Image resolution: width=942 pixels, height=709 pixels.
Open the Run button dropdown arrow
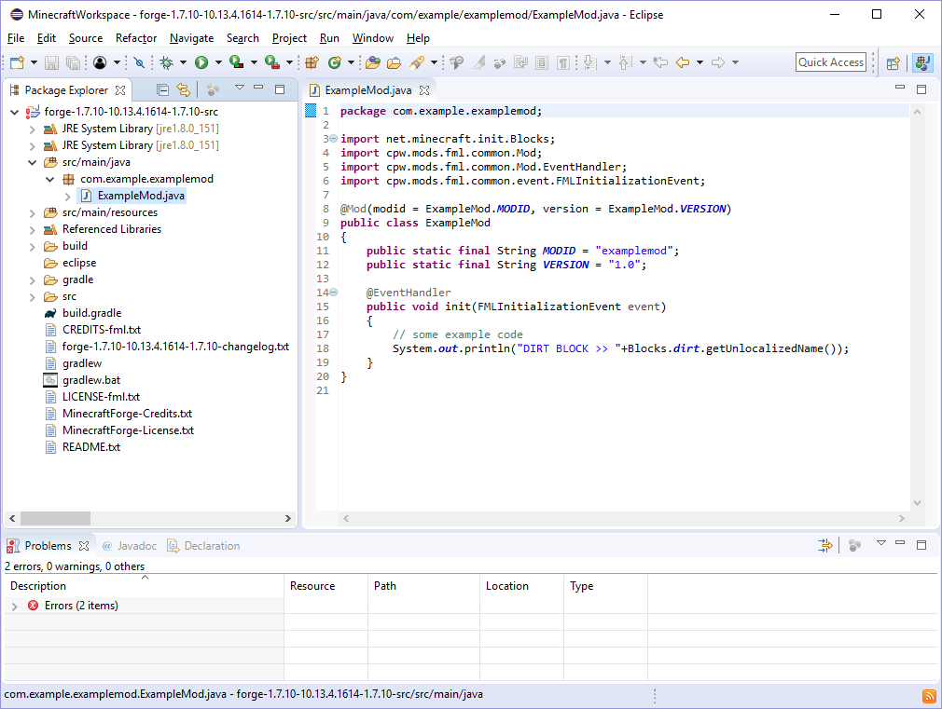tap(218, 62)
